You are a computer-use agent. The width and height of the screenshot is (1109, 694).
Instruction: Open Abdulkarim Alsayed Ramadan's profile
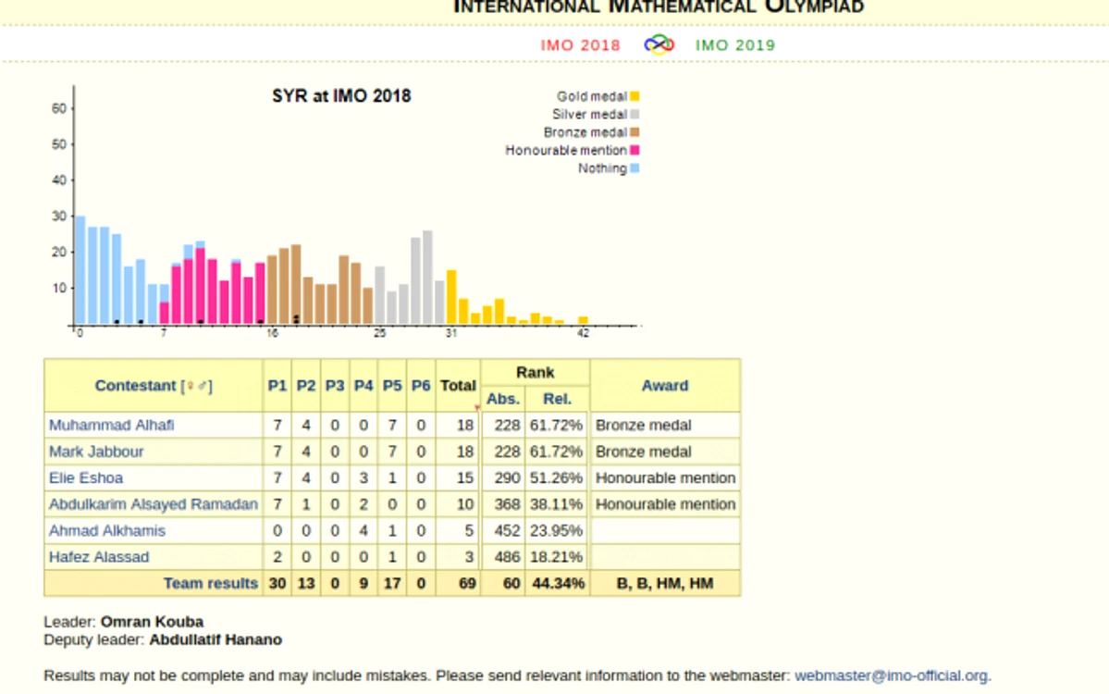(153, 504)
